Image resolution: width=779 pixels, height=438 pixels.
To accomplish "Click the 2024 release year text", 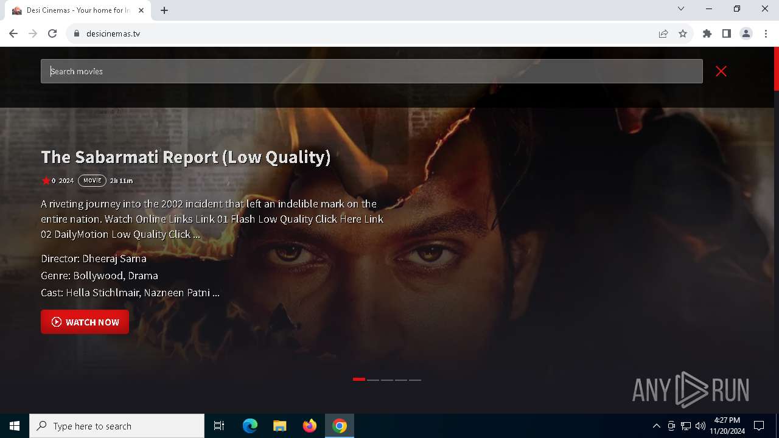I will 66,181.
